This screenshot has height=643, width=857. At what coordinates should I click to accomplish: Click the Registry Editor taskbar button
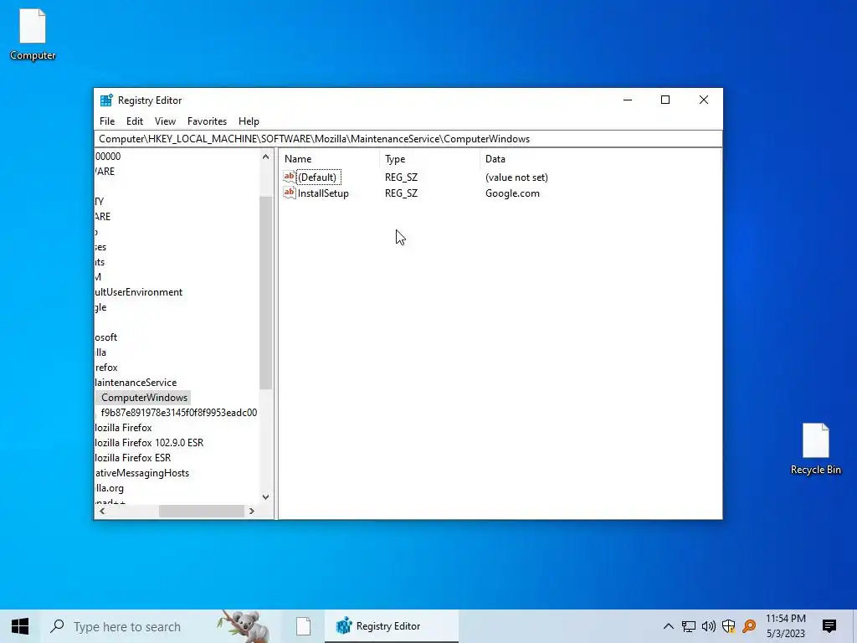(x=392, y=626)
